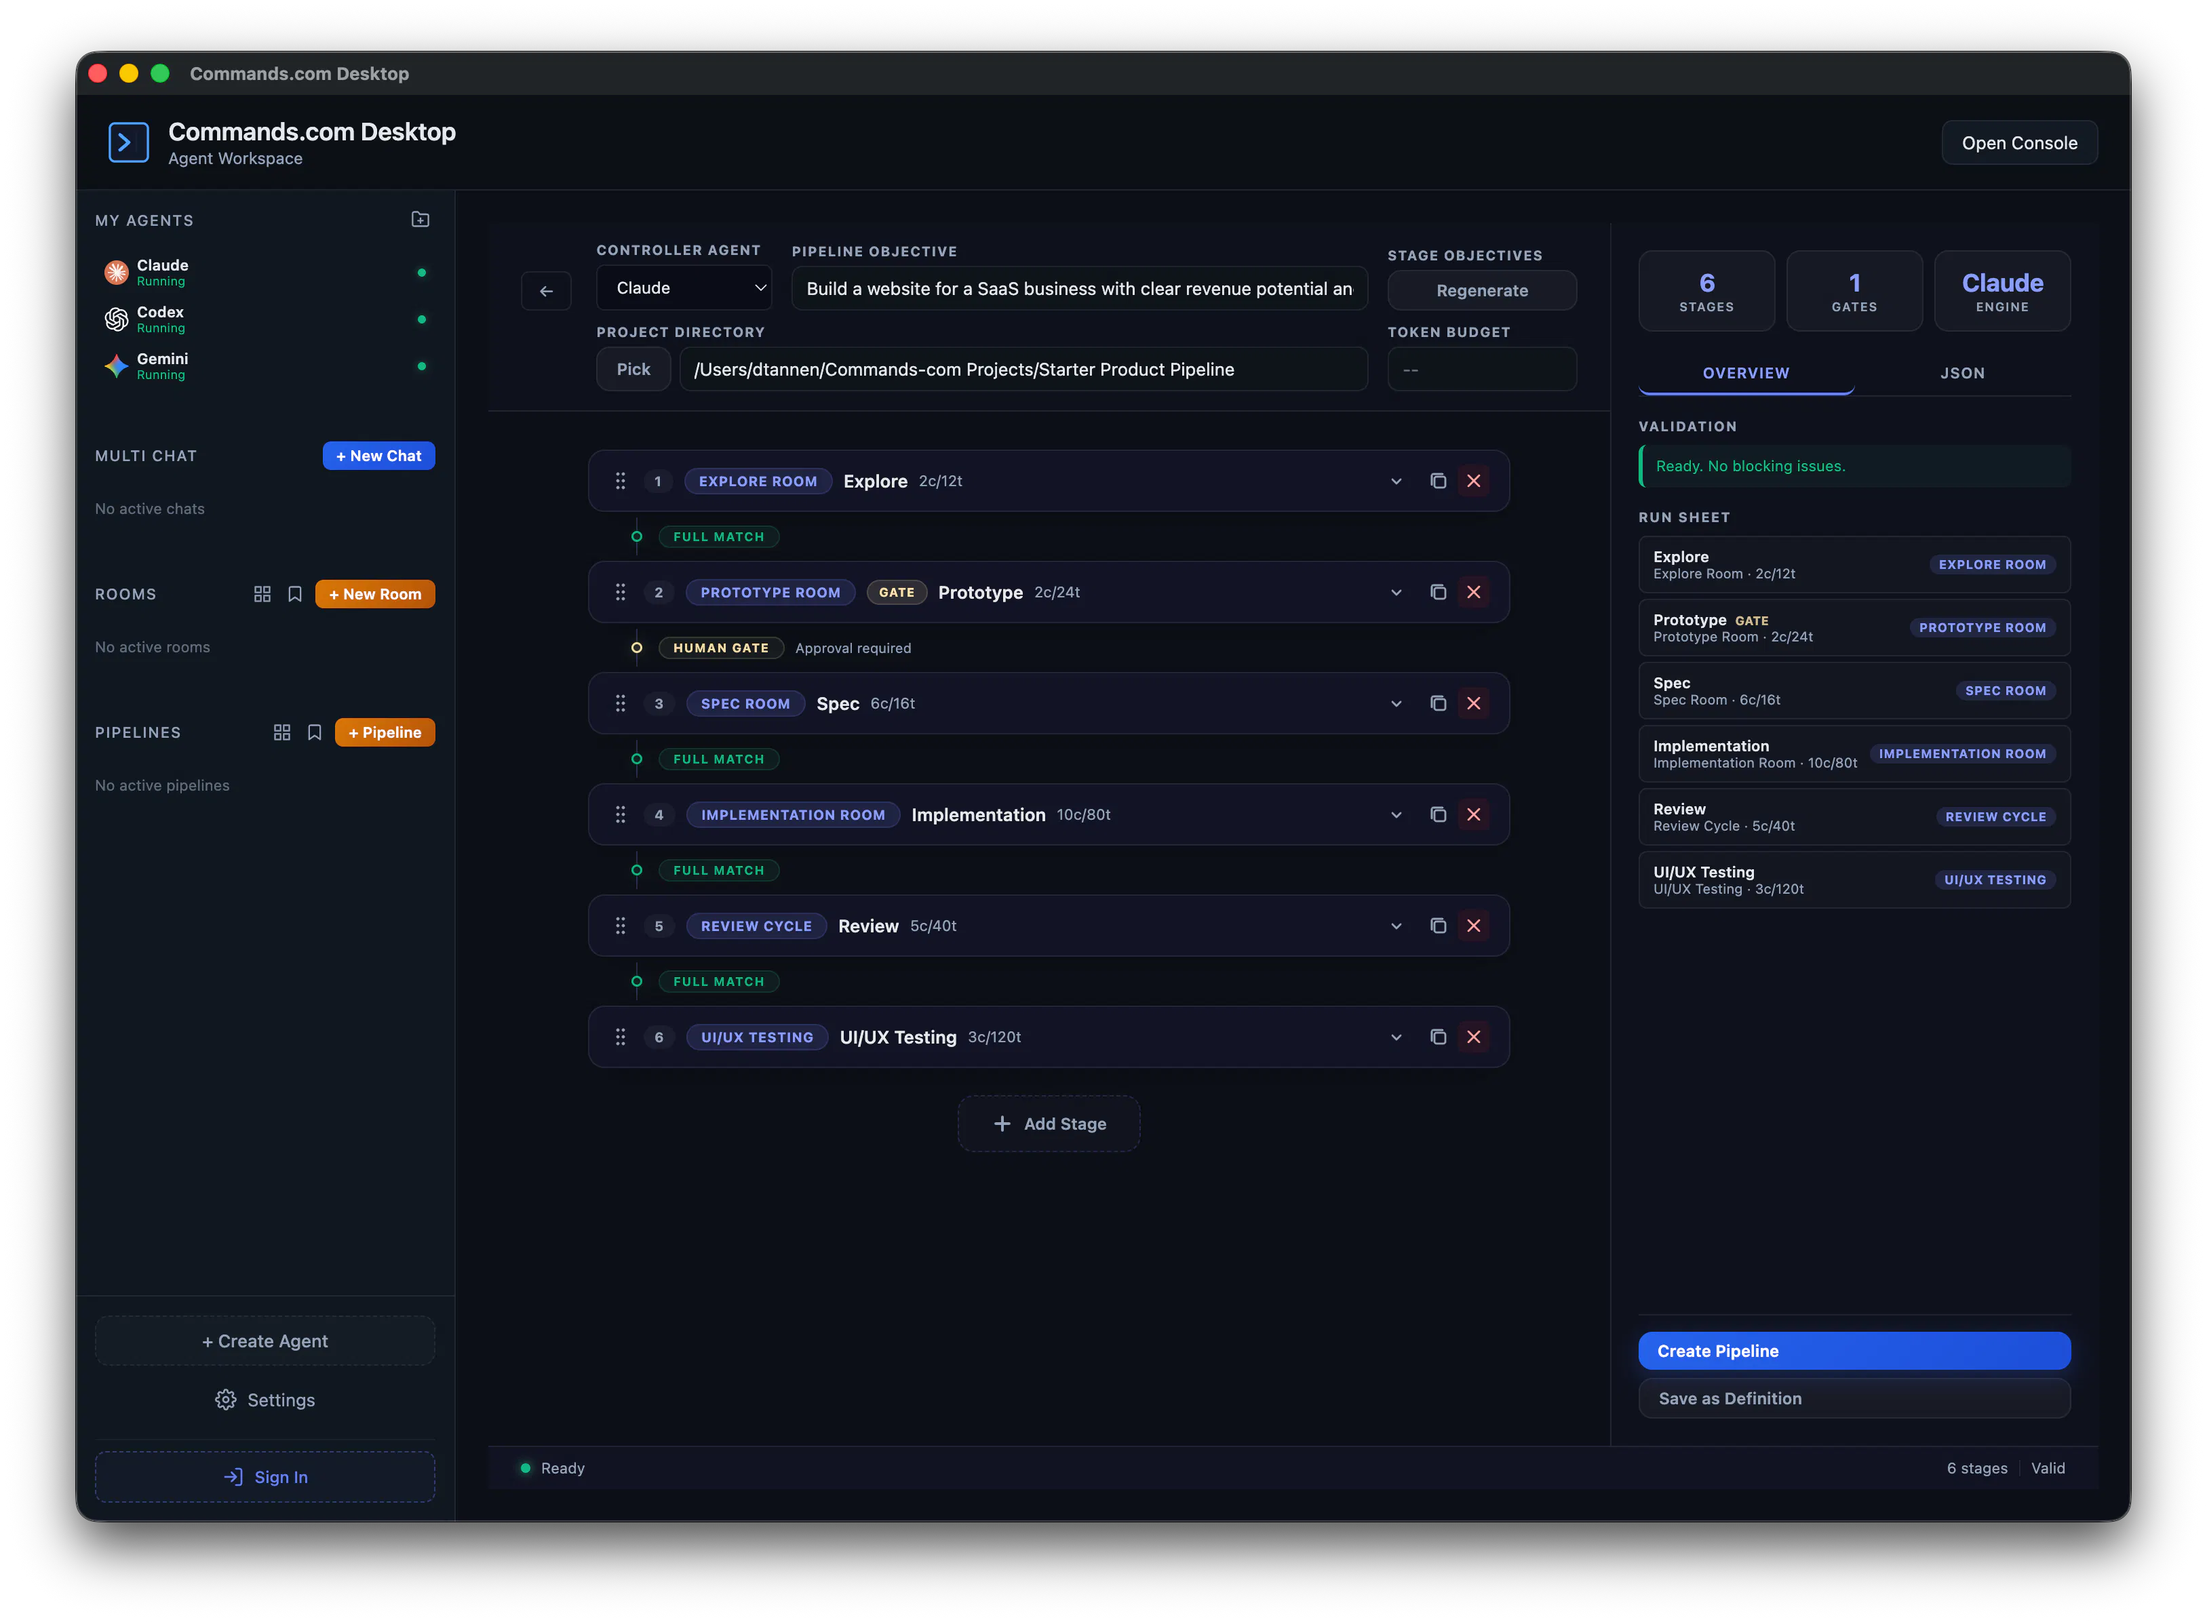Click the 6 Stages summary card
Screen dimensions: 2207x1622
[1706, 291]
